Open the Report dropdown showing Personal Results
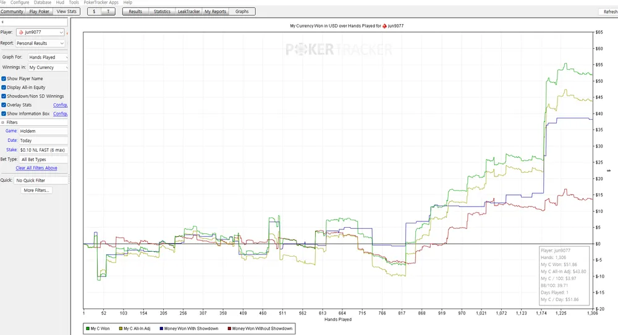The image size is (618, 335). 40,43
